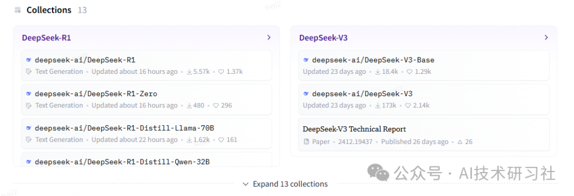574x196 pixels.
Task: Click the 'Published 26 days ago' text
Action: coord(415,141)
